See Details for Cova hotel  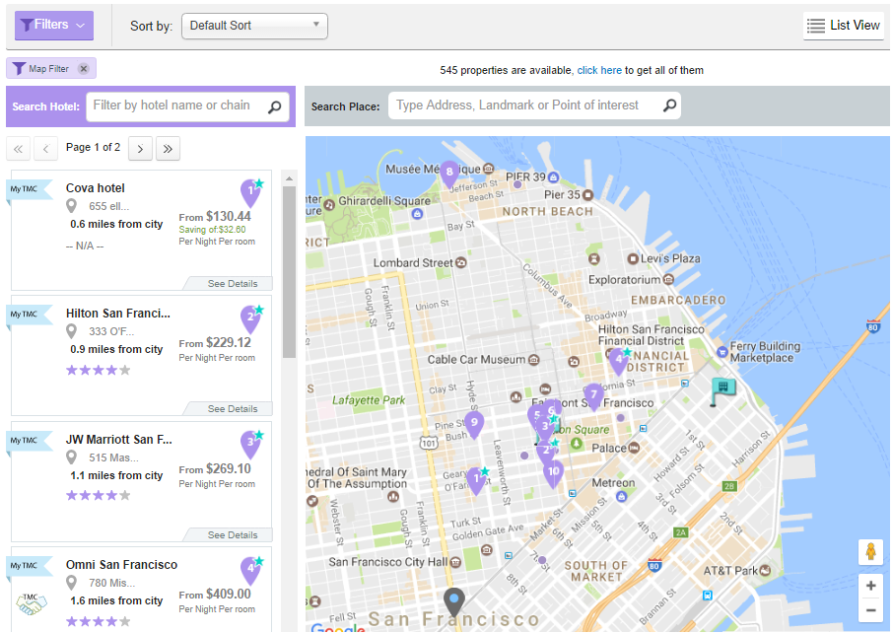coord(233,284)
